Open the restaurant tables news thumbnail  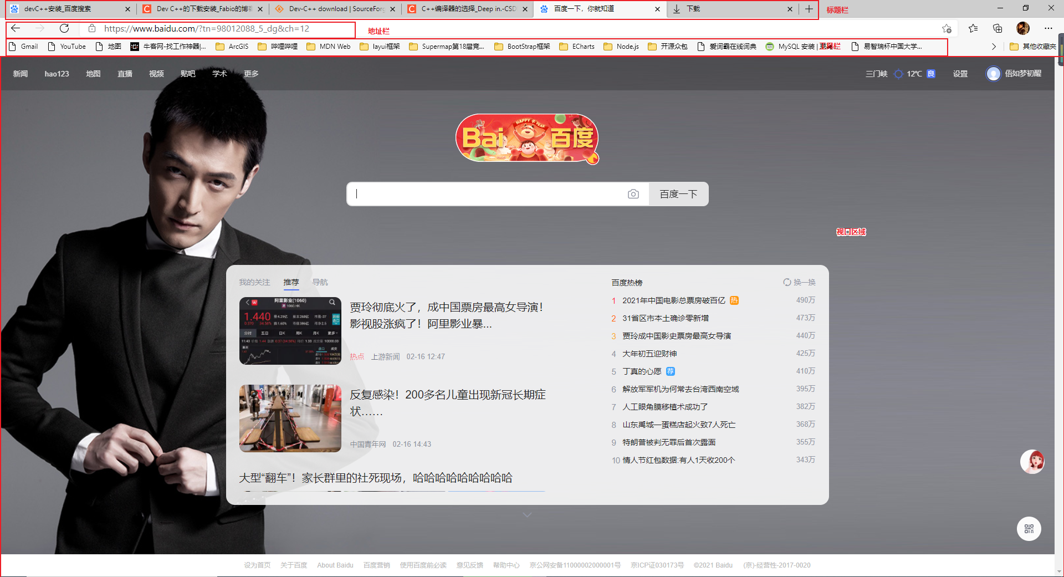pyautogui.click(x=290, y=418)
